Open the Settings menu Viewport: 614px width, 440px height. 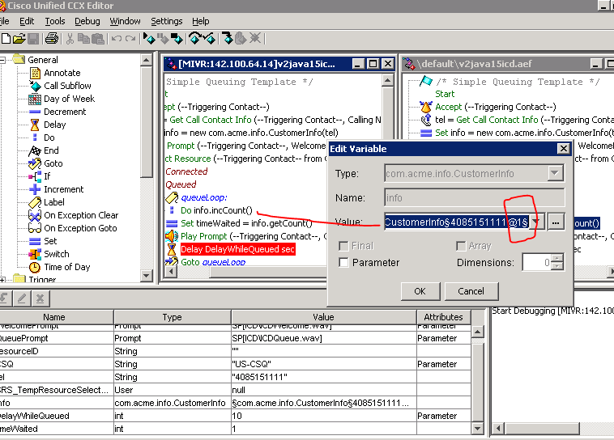point(167,21)
